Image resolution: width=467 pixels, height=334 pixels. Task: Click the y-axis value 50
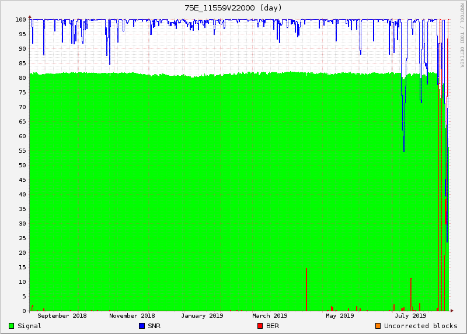(22, 166)
